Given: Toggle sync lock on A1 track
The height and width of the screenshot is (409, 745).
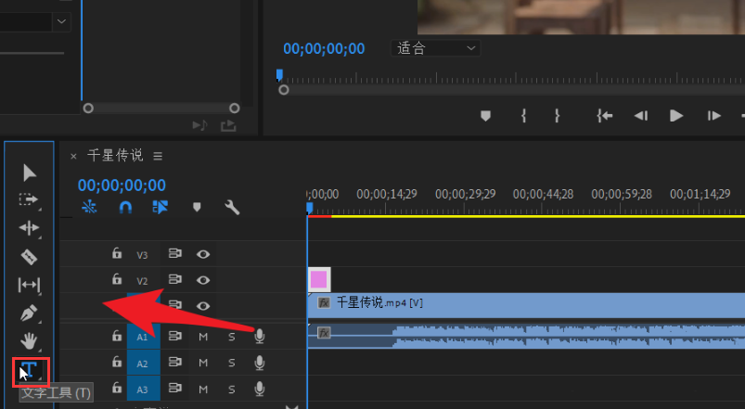Looking at the screenshot, I should click(x=174, y=337).
